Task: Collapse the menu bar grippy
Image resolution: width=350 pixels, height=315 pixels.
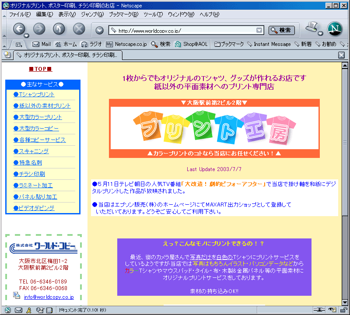Action: 4,15
